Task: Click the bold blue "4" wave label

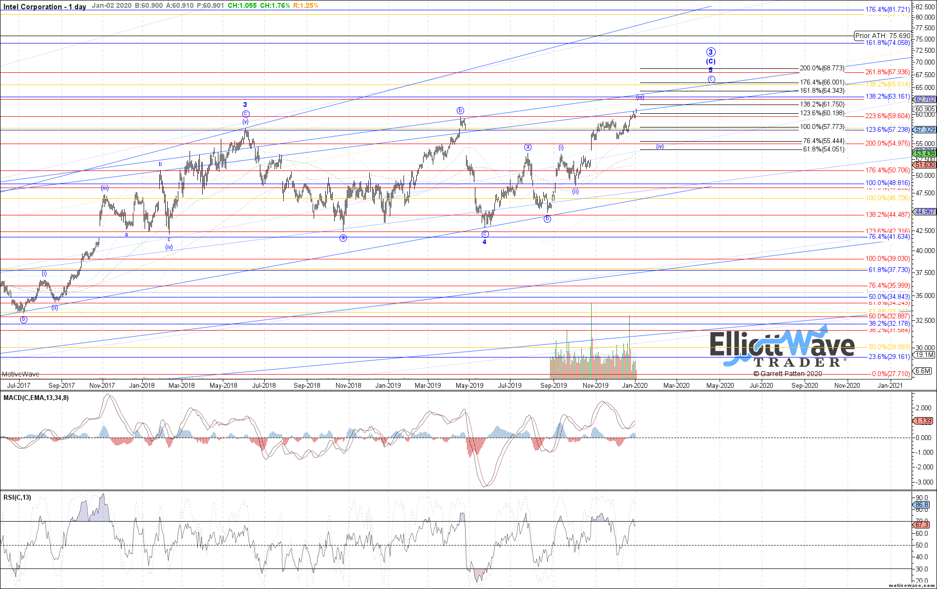Action: [485, 242]
